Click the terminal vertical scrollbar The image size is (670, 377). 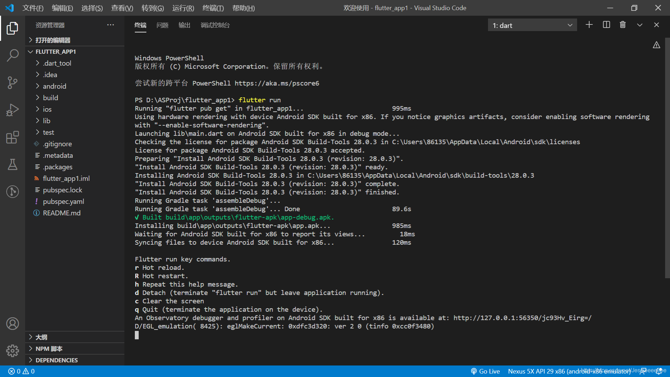click(x=667, y=158)
